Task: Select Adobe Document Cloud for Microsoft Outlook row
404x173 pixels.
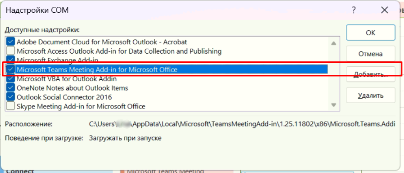Action: click(x=102, y=42)
